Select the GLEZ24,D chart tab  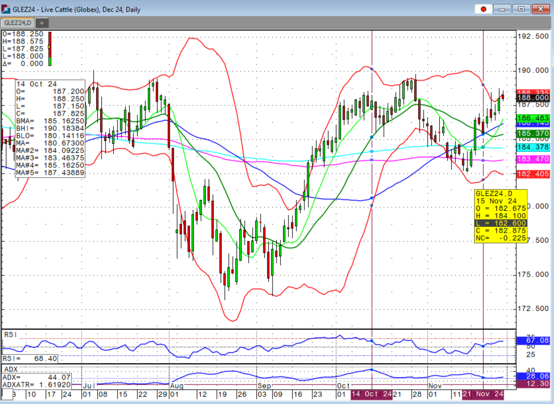point(18,23)
